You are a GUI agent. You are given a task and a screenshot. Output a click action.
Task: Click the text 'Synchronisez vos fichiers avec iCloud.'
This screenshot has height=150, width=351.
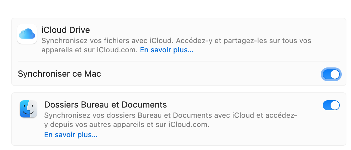107,41
